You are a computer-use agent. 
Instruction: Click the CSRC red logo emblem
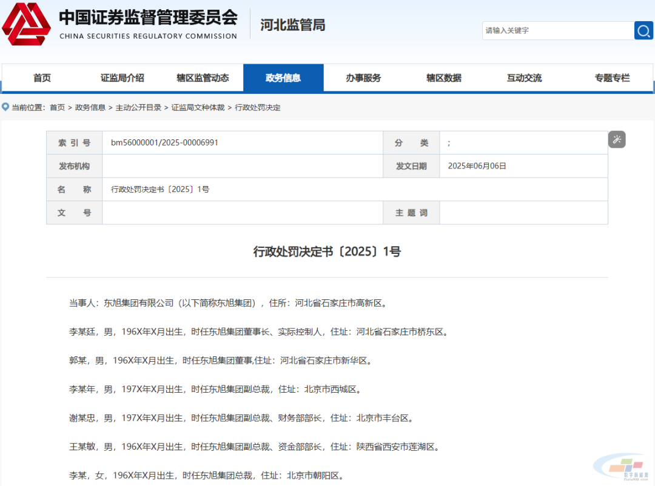[x=26, y=24]
